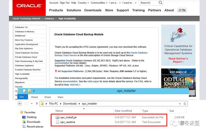The height and width of the screenshot is (132, 206).
Task: Click the Help link
Action: 74,3
